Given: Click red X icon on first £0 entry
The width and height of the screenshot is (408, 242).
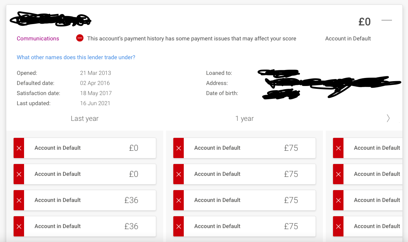Looking at the screenshot, I should pos(19,148).
